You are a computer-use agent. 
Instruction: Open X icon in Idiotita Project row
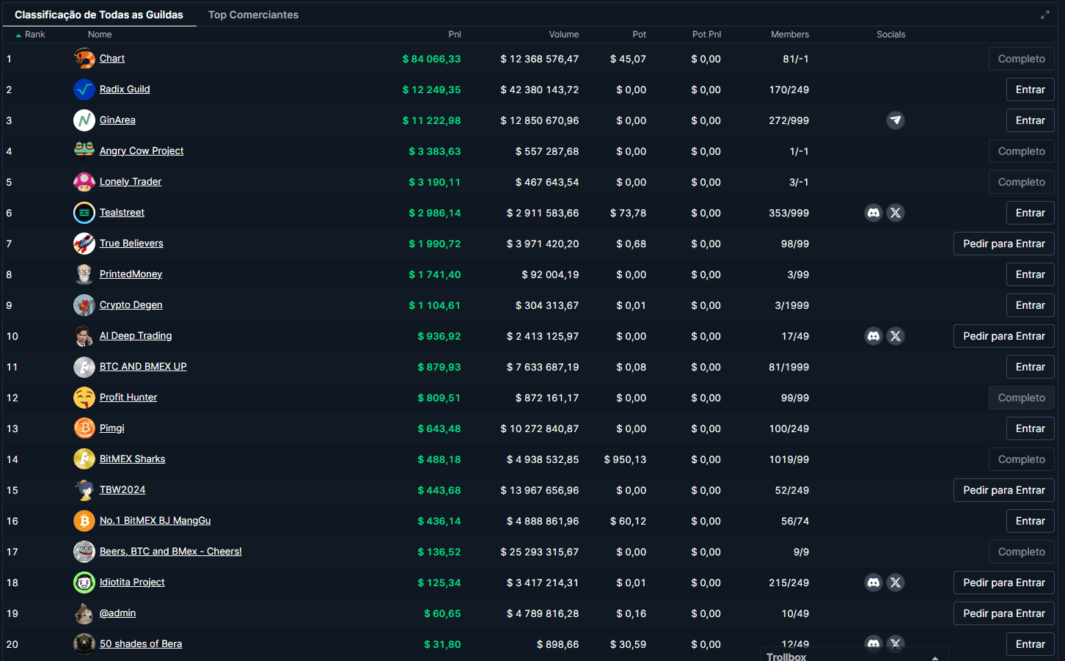[x=896, y=583]
